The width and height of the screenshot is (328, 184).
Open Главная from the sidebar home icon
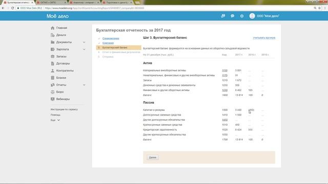pyautogui.click(x=52, y=28)
